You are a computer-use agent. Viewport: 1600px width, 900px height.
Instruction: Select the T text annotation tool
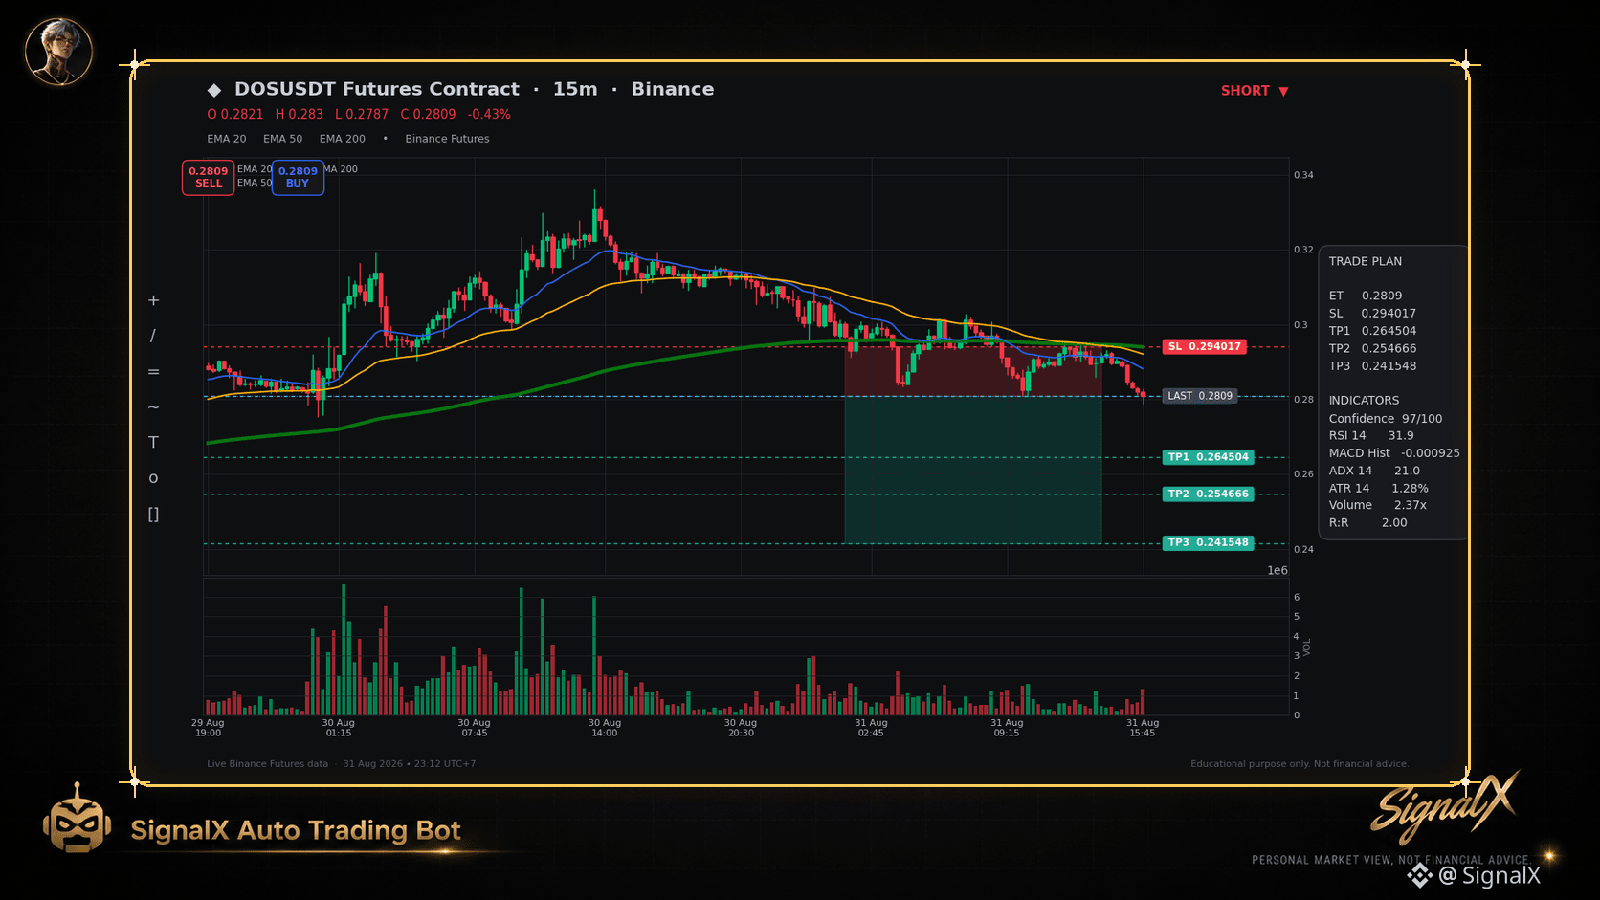(x=153, y=442)
